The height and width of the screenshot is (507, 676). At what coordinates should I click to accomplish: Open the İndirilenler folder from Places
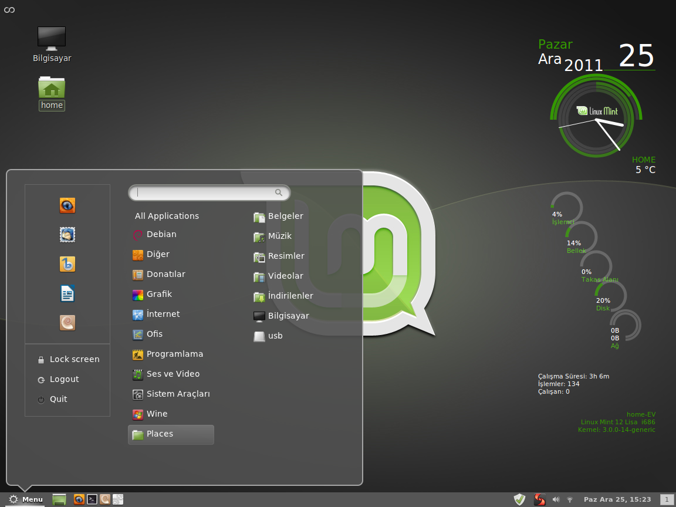(283, 296)
